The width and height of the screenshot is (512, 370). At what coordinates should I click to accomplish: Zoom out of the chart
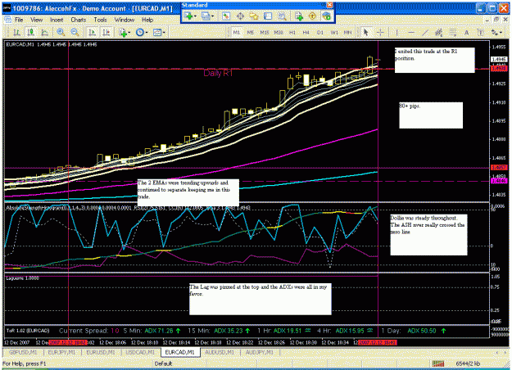point(75,32)
